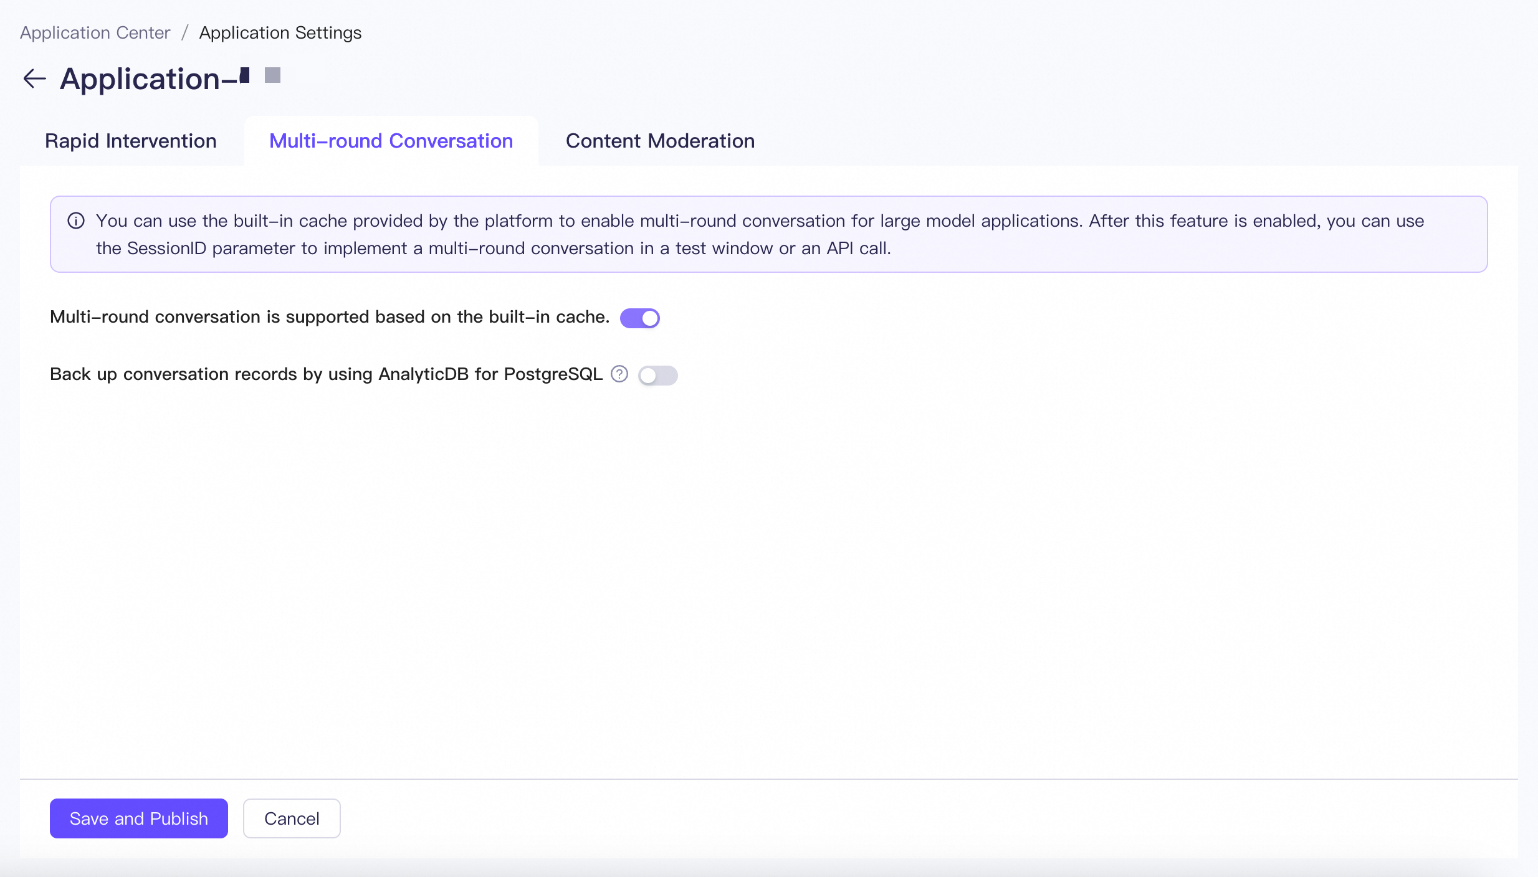Click the dark block in the application title

245,75
